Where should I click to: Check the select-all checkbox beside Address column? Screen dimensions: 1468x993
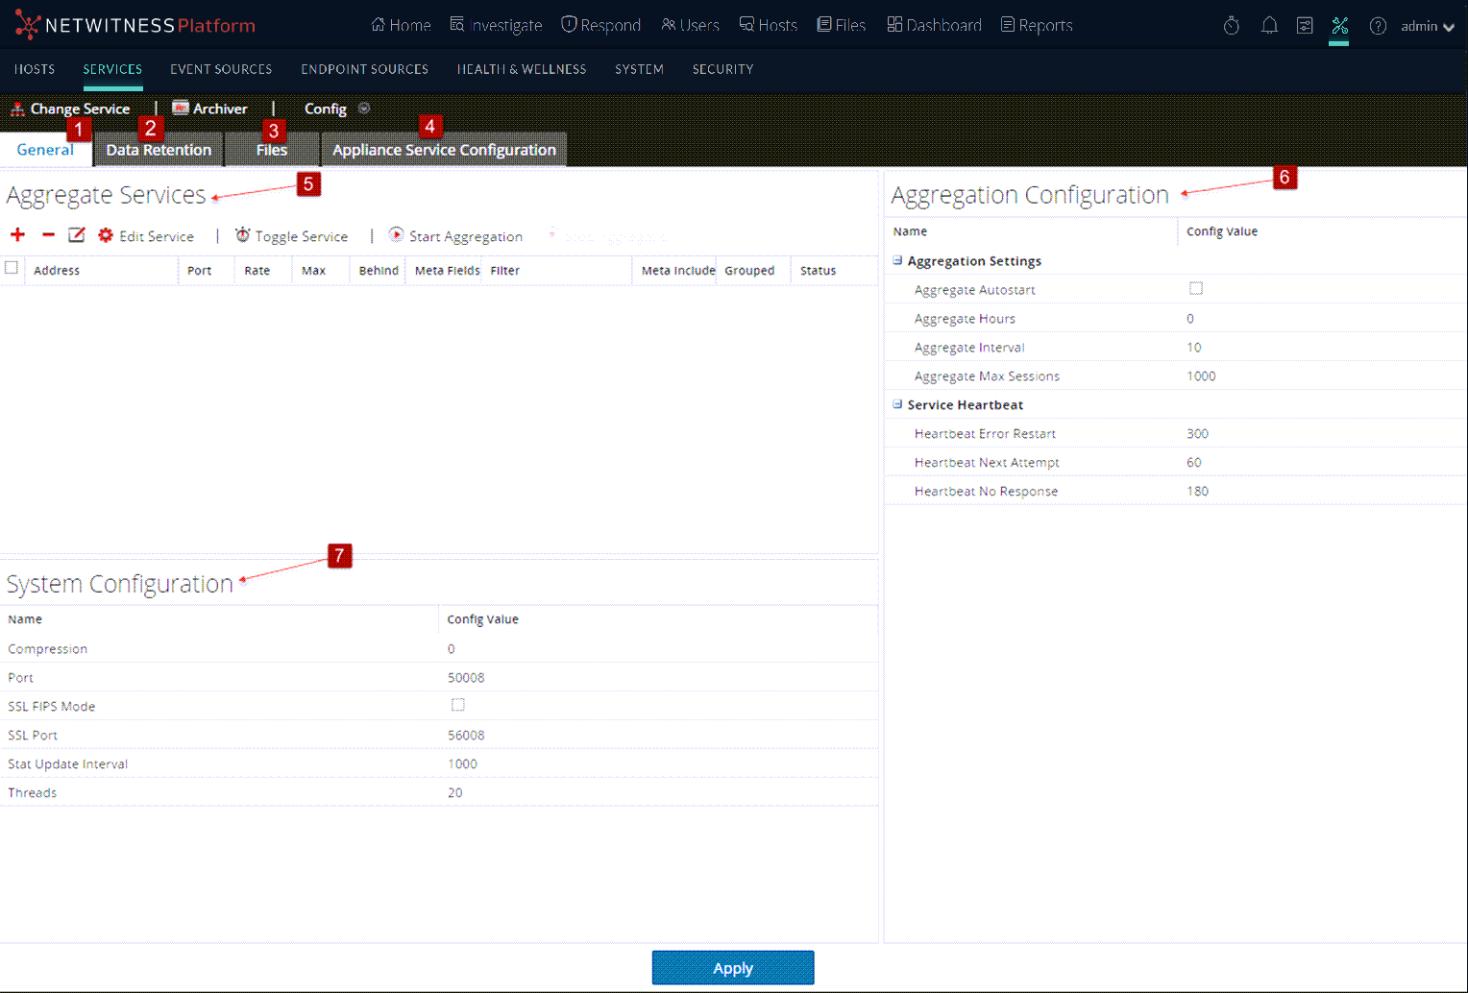coord(12,268)
